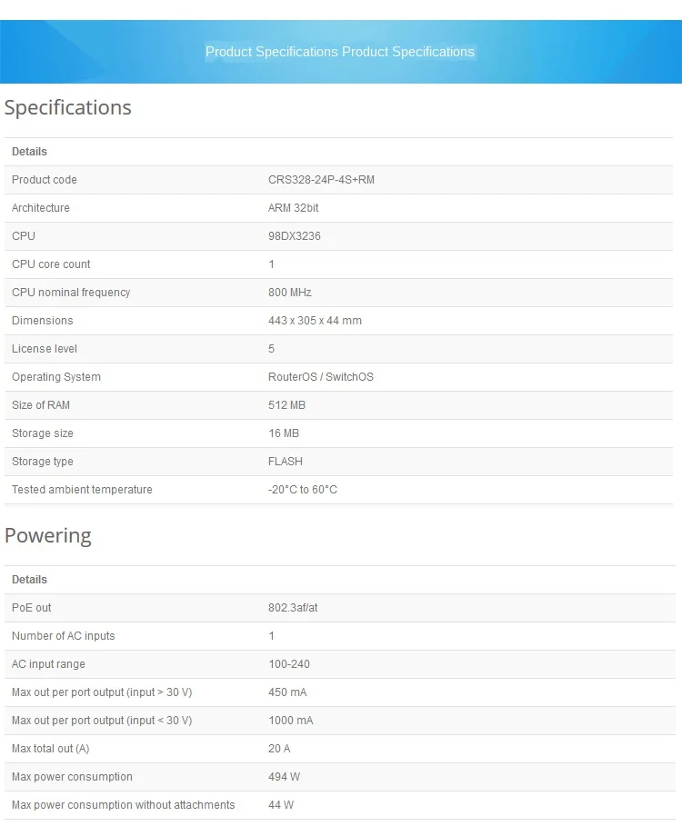Viewport: 682px width, 836px height.
Task: Click the CPU core count row
Action: tap(339, 264)
